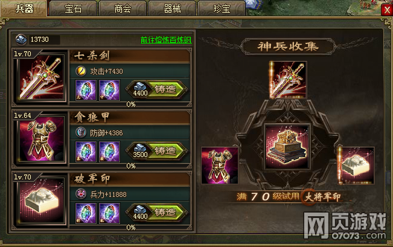The height and width of the screenshot is (247, 393).
Task: Select the sword thumbnail atop 神兵收集 panel
Action: click(288, 80)
